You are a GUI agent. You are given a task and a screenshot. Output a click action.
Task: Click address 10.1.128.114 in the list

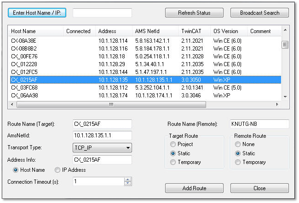coord(113,41)
